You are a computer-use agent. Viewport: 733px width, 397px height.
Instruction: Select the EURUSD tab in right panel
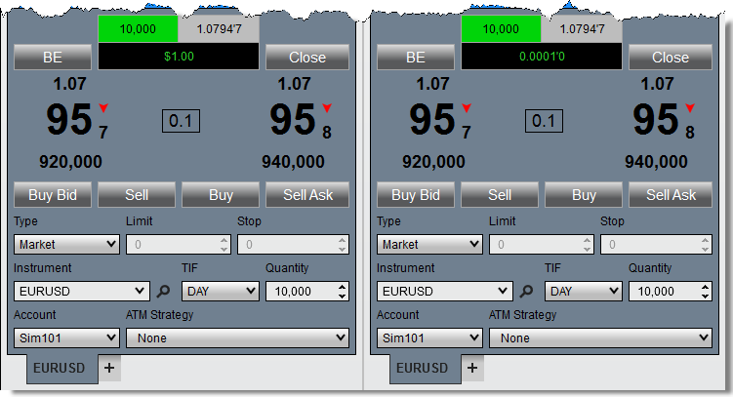(422, 369)
